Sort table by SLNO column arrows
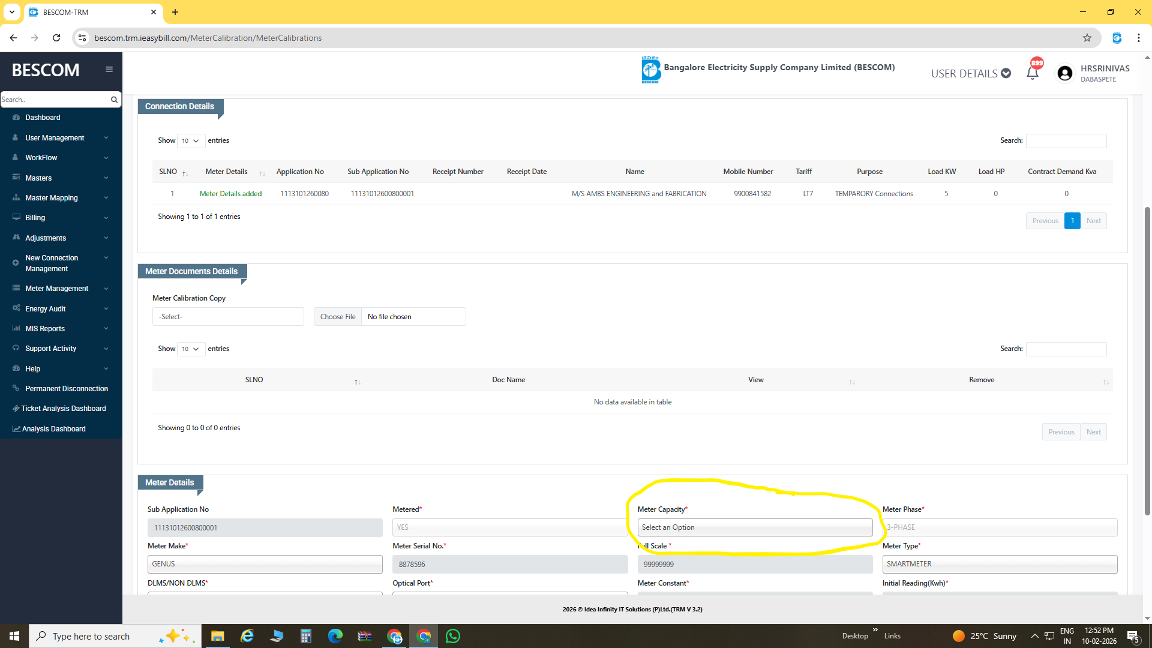 pyautogui.click(x=185, y=173)
